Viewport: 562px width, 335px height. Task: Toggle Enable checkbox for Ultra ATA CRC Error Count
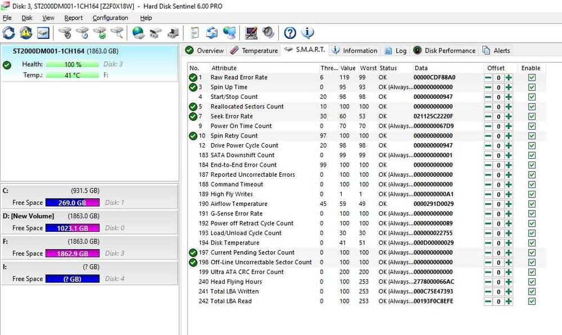tap(532, 272)
